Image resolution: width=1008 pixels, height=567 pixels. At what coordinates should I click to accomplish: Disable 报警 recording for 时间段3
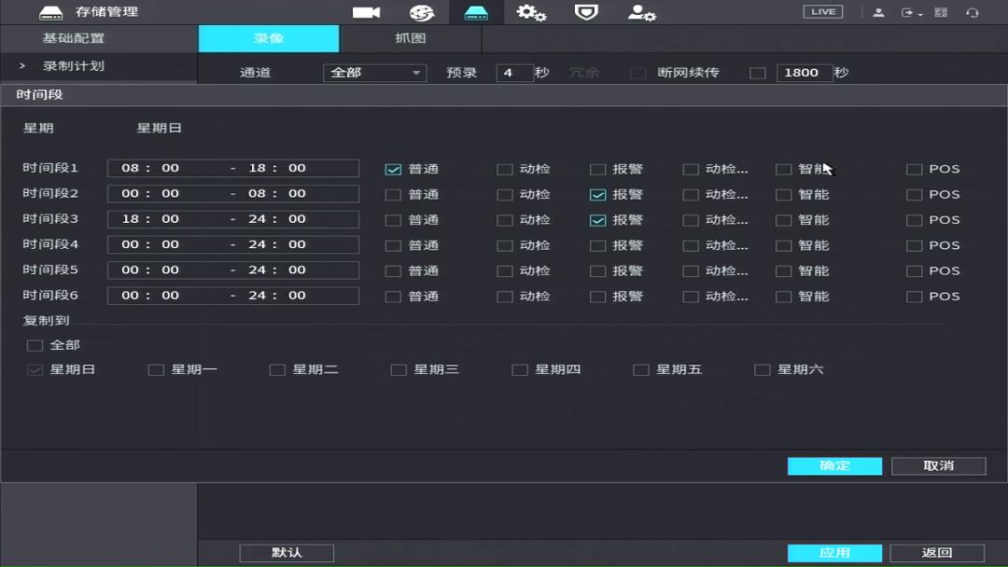tap(598, 219)
